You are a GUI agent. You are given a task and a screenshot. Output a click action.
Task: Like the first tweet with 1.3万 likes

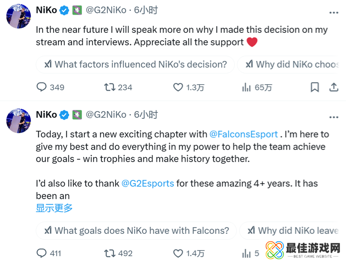(178, 87)
